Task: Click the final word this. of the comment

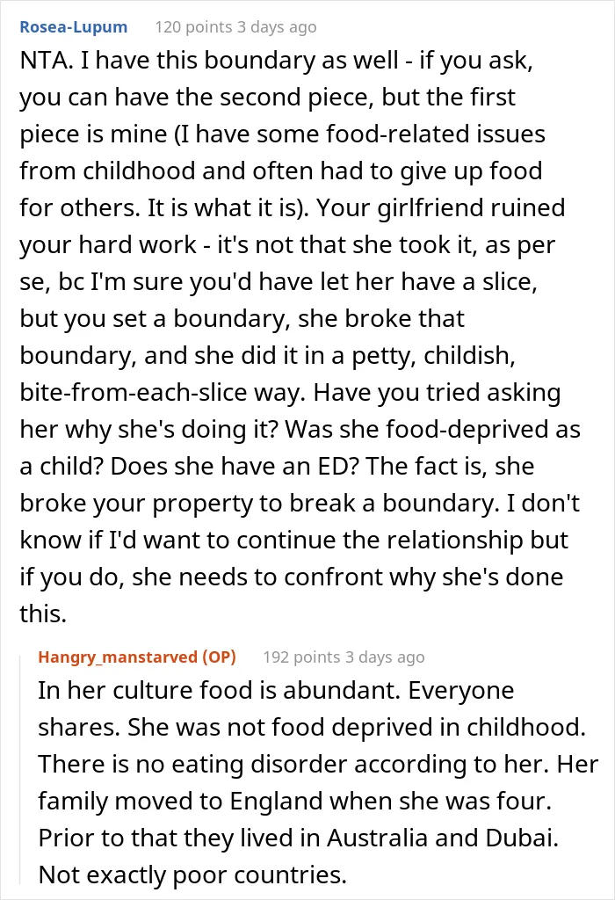Action: click(43, 613)
